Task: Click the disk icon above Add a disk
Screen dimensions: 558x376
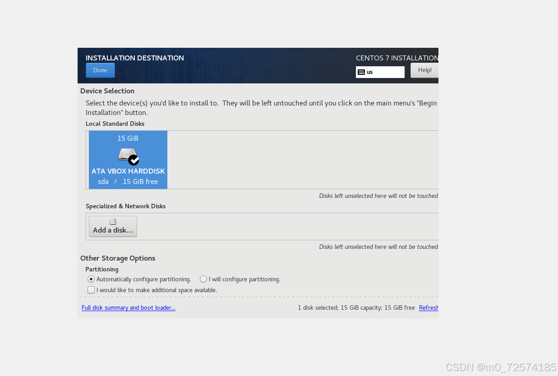Action: (113, 221)
